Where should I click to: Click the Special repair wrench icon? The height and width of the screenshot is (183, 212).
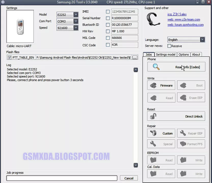click(x=153, y=144)
